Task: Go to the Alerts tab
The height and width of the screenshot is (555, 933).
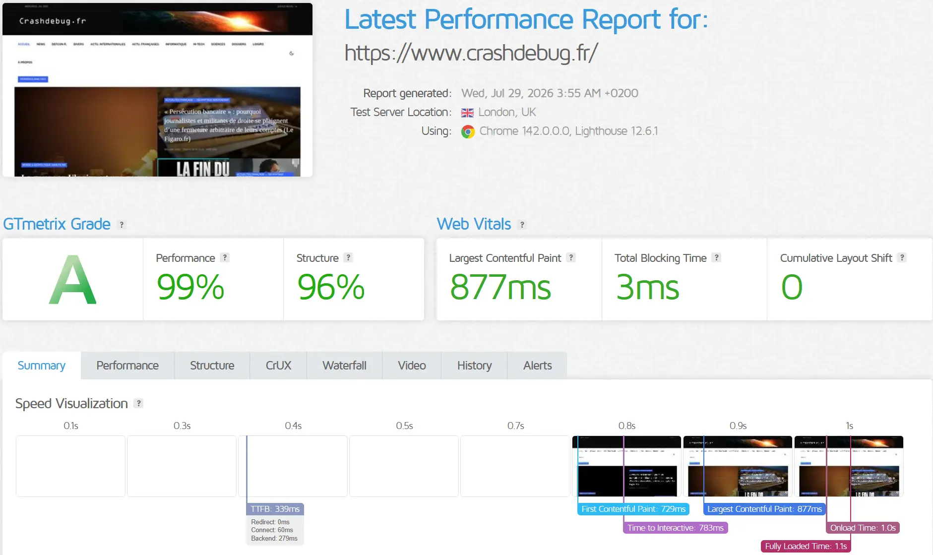Action: 537,366
